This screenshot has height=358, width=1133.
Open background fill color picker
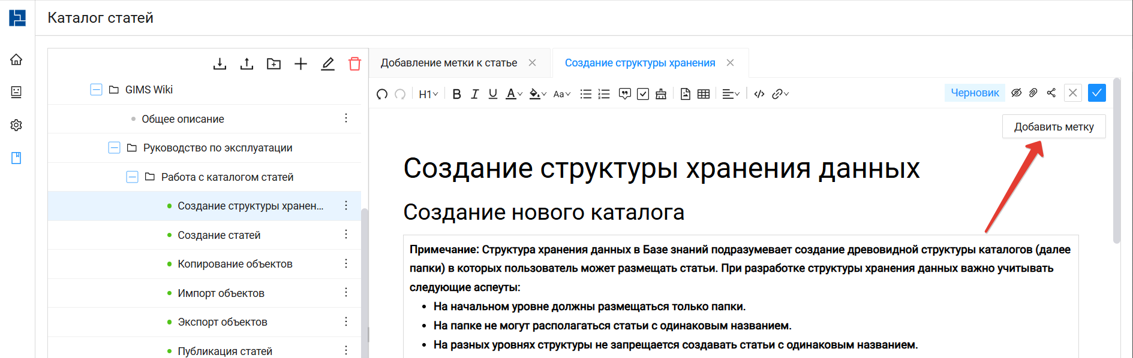click(x=538, y=94)
